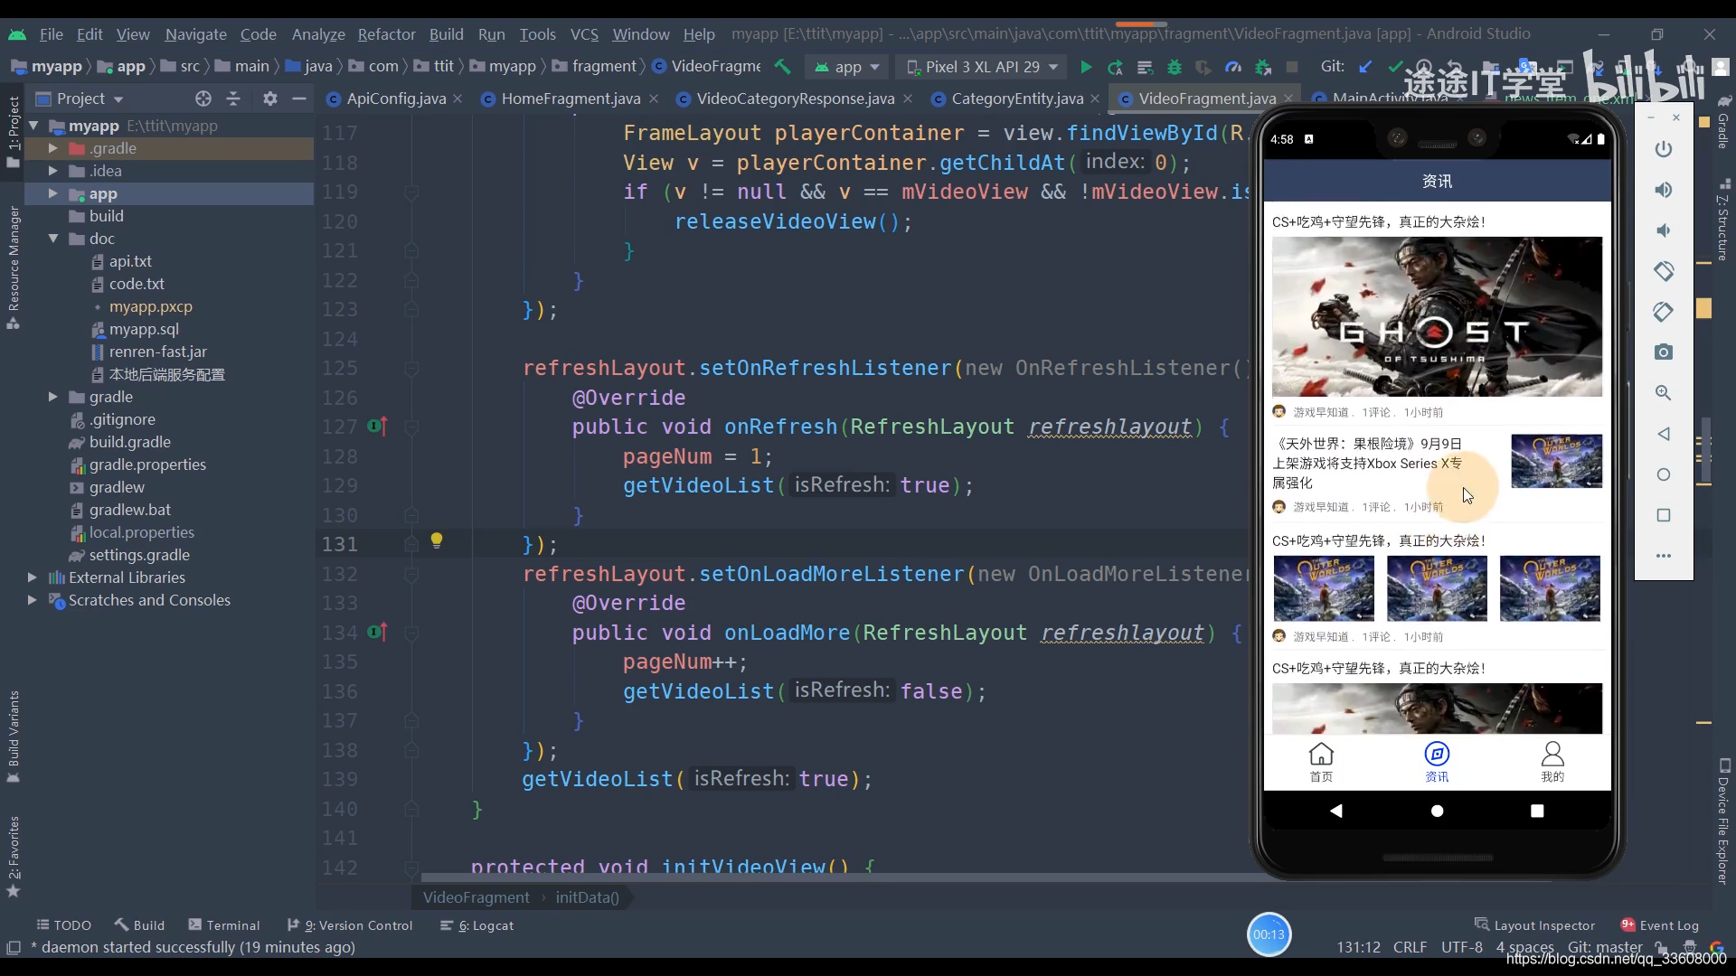This screenshot has height=976, width=1736.
Task: Click the override gutter marker on line 134
Action: point(378,632)
